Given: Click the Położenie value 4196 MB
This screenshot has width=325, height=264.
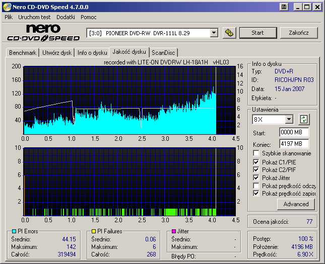Looking at the screenshot, I should [302, 246].
